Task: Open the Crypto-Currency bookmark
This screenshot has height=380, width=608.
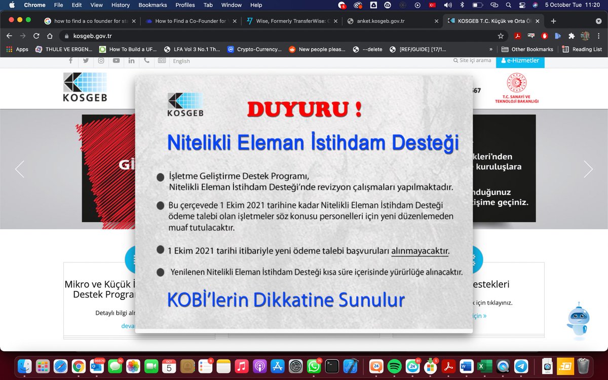Action: [254, 49]
